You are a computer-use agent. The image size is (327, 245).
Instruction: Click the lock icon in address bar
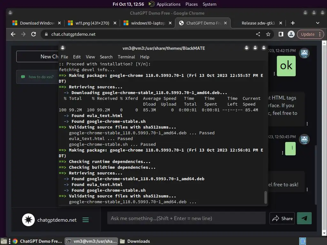[46, 34]
